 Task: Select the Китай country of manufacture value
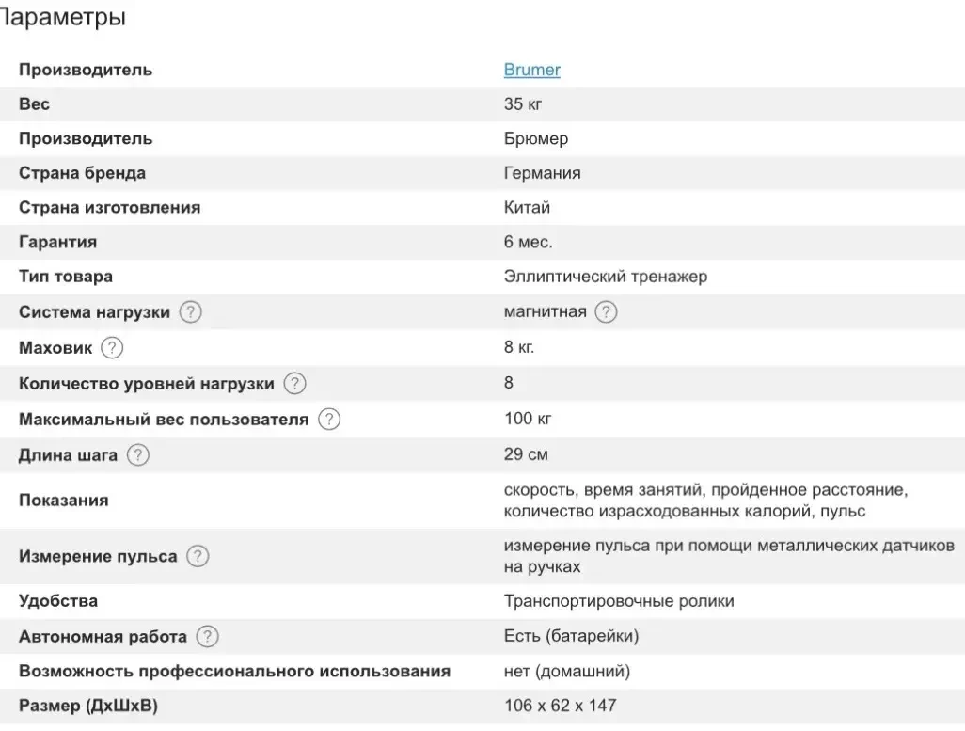(x=527, y=208)
